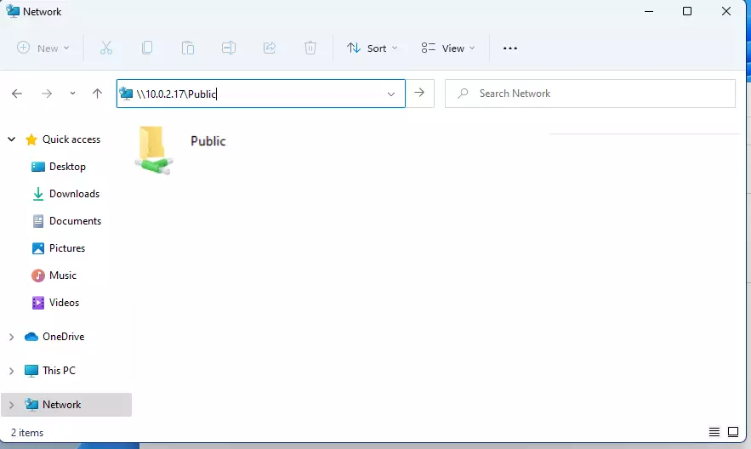The image size is (751, 449).
Task: Click the Network window title icon
Action: coord(13,11)
